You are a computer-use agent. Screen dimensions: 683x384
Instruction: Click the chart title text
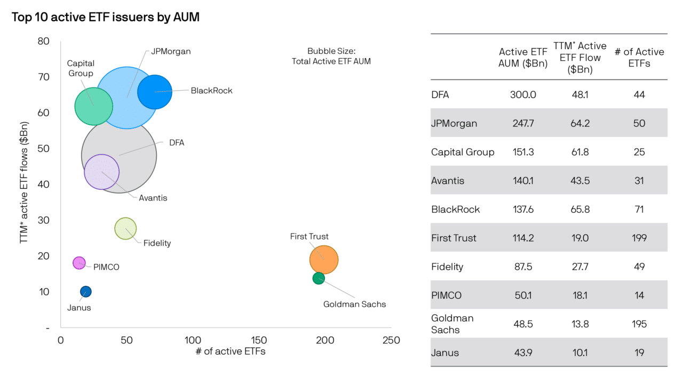point(106,17)
